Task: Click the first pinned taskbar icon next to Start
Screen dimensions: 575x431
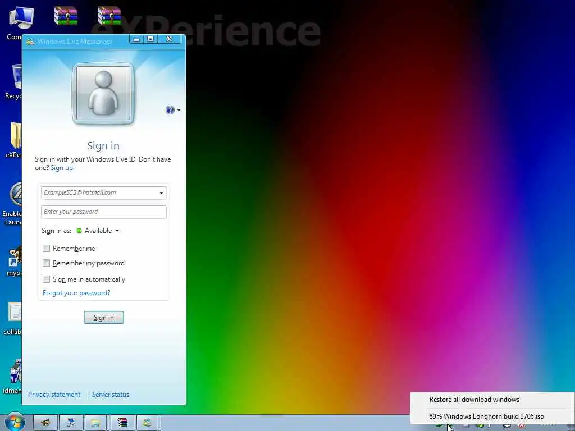Action: point(45,423)
